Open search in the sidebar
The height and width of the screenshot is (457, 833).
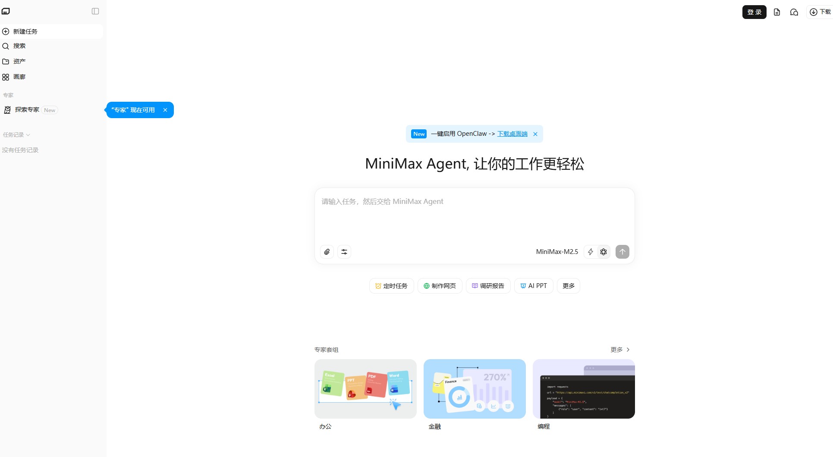point(6,46)
